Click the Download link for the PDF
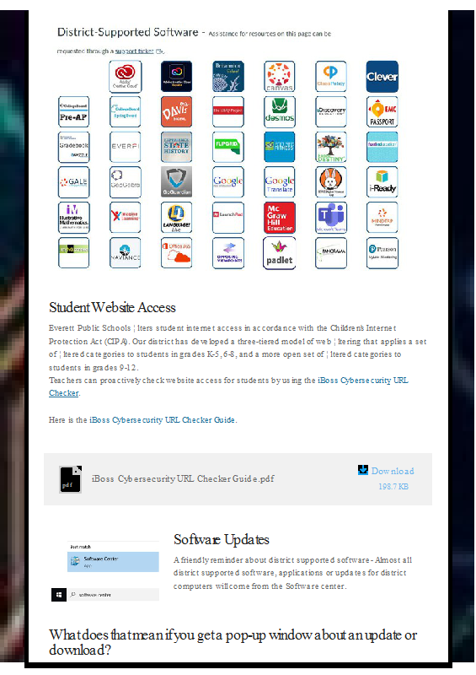The width and height of the screenshot is (476, 675). pyautogui.click(x=393, y=471)
